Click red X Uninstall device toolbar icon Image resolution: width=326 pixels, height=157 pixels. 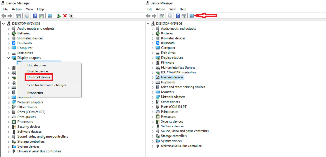65,16
